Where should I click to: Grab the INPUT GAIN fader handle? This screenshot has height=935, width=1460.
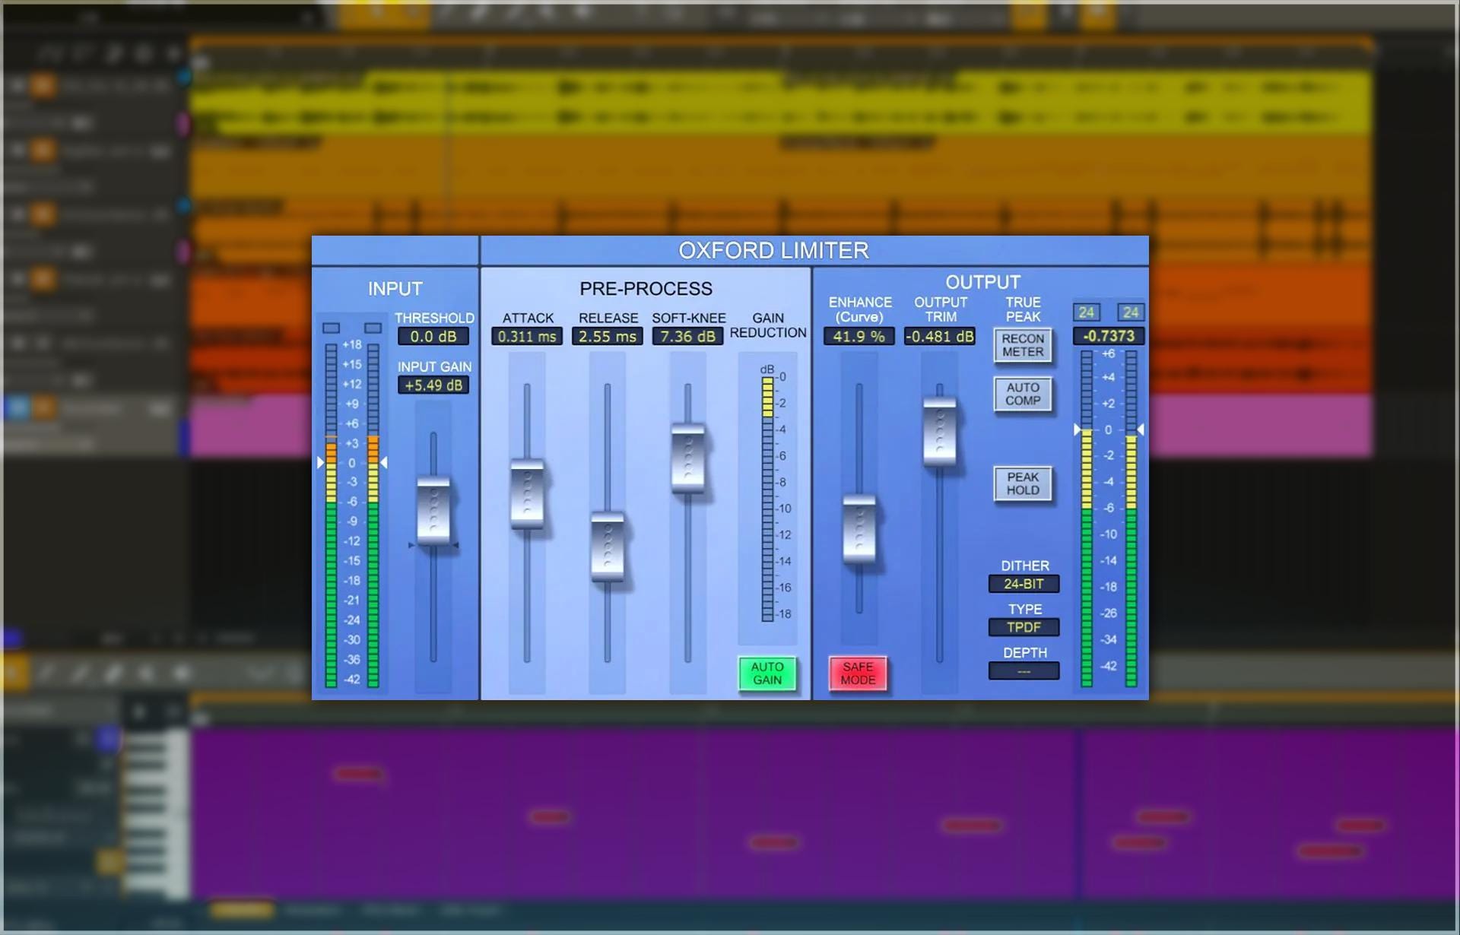433,511
